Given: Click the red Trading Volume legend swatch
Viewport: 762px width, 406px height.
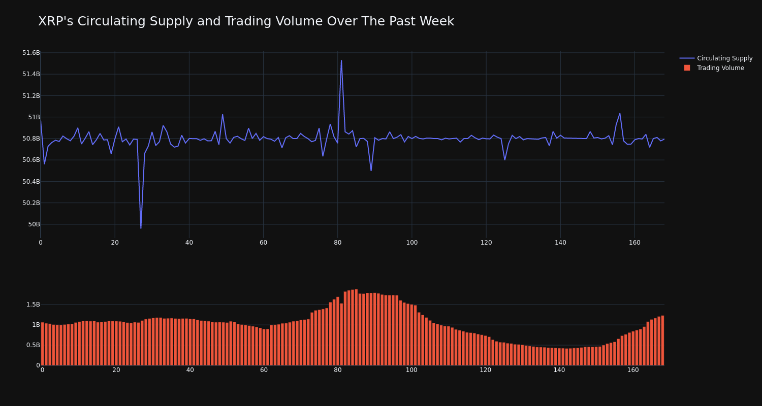Looking at the screenshot, I should click(x=687, y=68).
